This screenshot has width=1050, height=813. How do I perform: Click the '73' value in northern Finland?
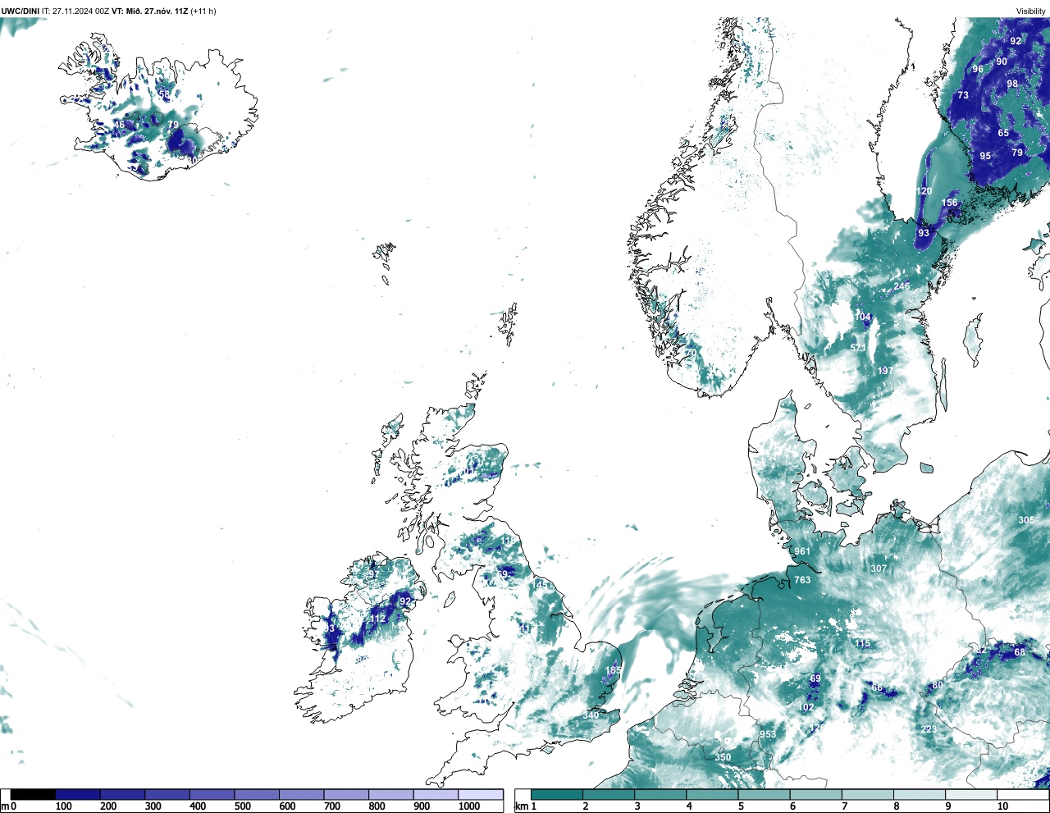(963, 95)
